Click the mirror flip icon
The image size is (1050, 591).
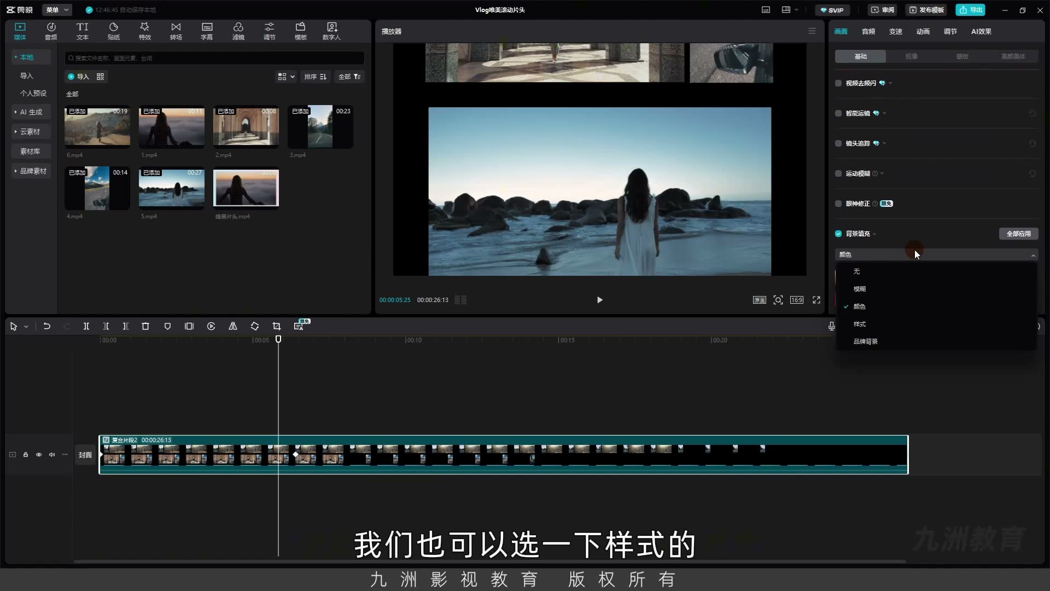click(x=233, y=326)
